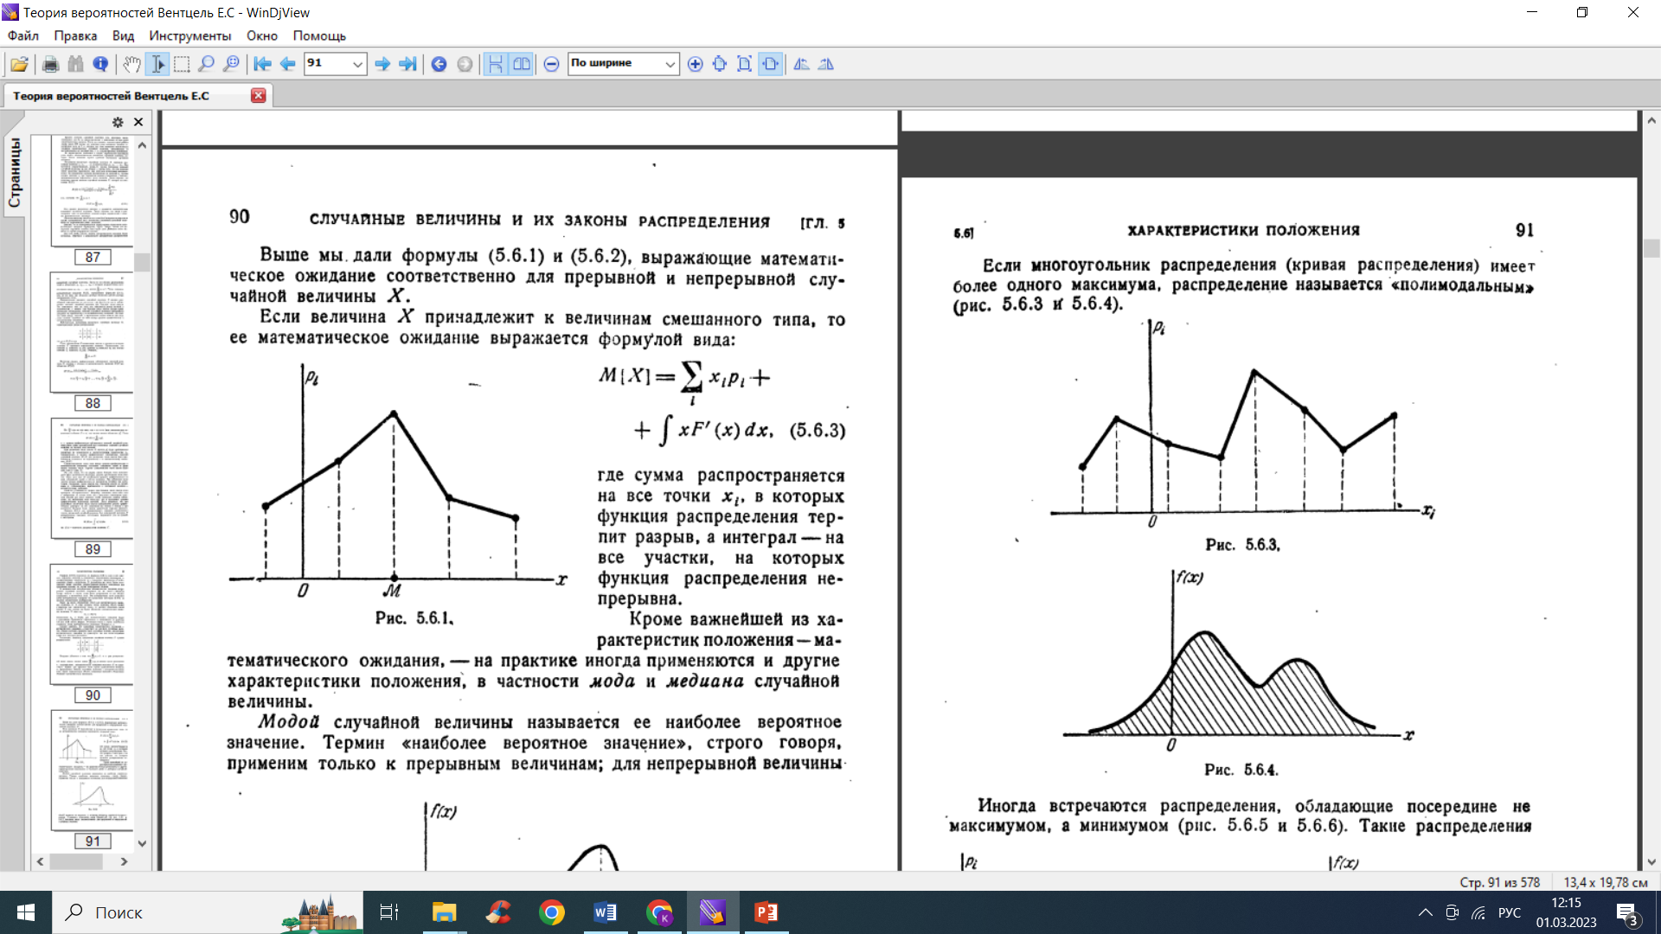The image size is (1661, 934).
Task: Set zoom to fit width
Action: [770, 64]
